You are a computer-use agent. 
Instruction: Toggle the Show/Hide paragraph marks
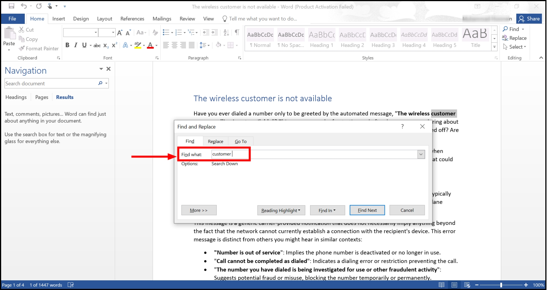click(237, 32)
